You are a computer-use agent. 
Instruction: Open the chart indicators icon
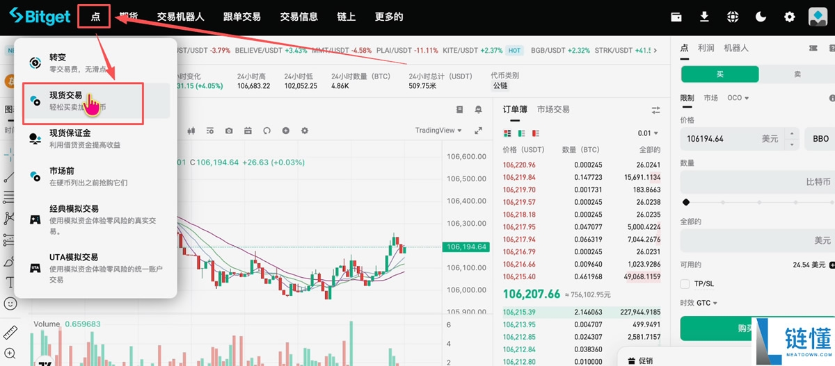pyautogui.click(x=209, y=131)
